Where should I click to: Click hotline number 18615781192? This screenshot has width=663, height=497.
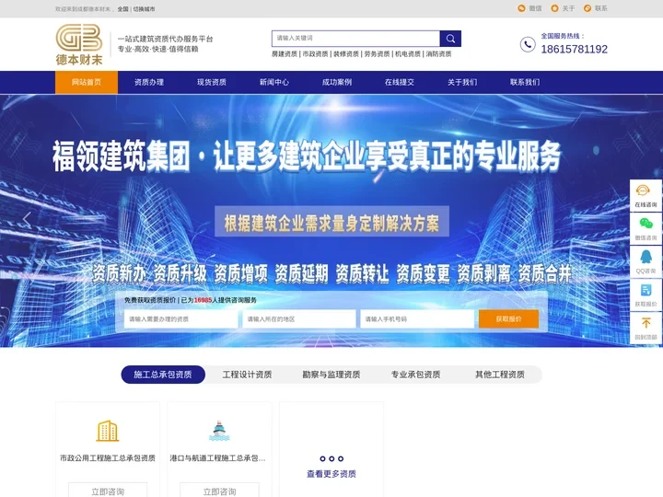point(575,49)
